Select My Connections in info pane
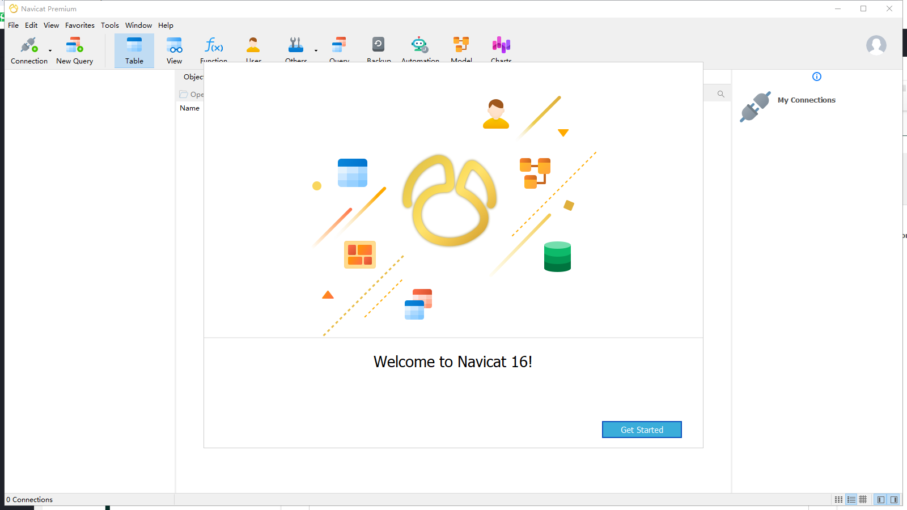The image size is (907, 510). pyautogui.click(x=806, y=100)
